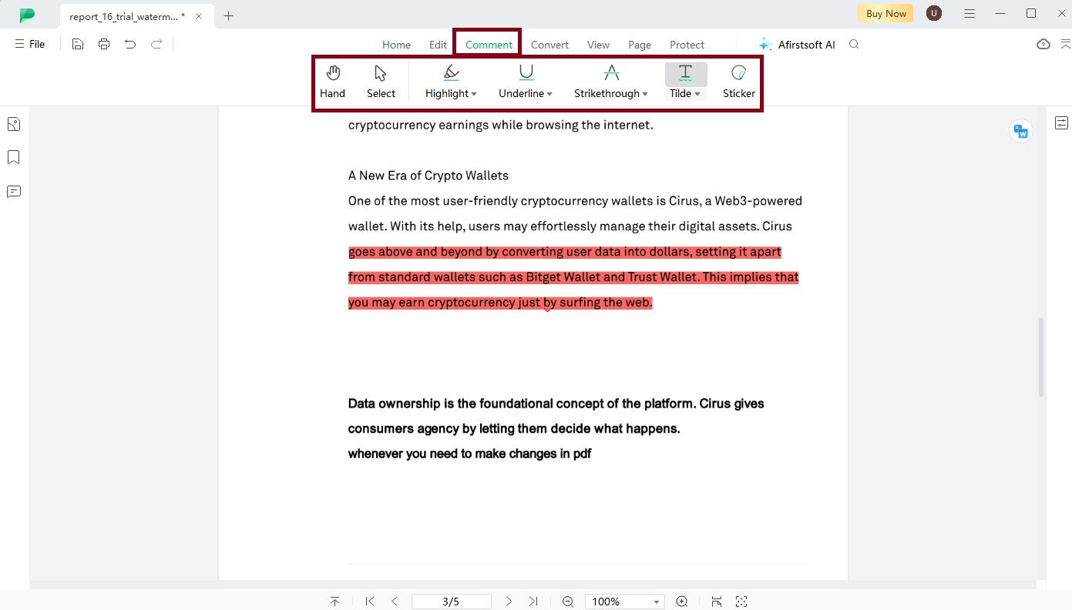Click the cloud upload icon

point(1043,44)
